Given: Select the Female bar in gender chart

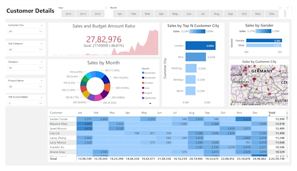Looking at the screenshot, I should point(264,40).
